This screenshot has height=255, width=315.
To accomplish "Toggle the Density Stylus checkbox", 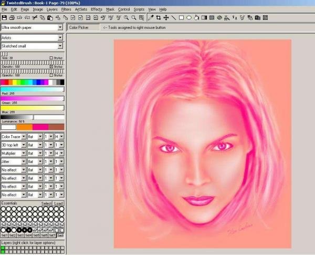I will (x=51, y=67).
